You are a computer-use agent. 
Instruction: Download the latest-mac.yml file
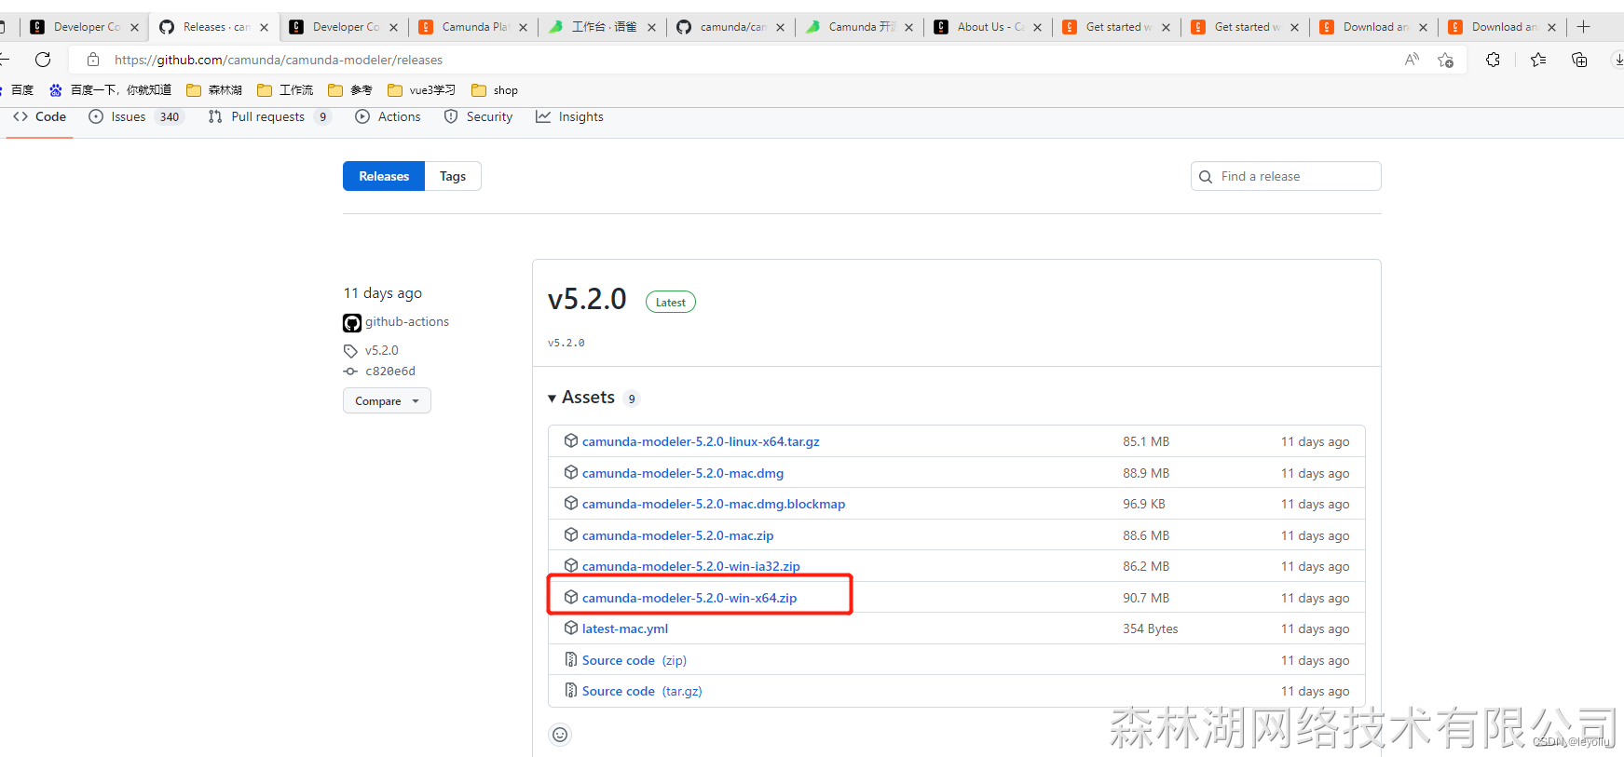click(625, 629)
